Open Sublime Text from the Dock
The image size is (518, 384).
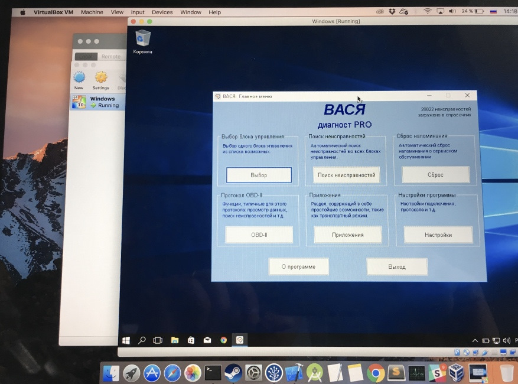pos(396,373)
